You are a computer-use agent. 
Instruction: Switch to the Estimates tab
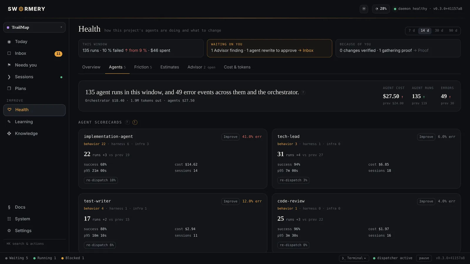tap(170, 67)
